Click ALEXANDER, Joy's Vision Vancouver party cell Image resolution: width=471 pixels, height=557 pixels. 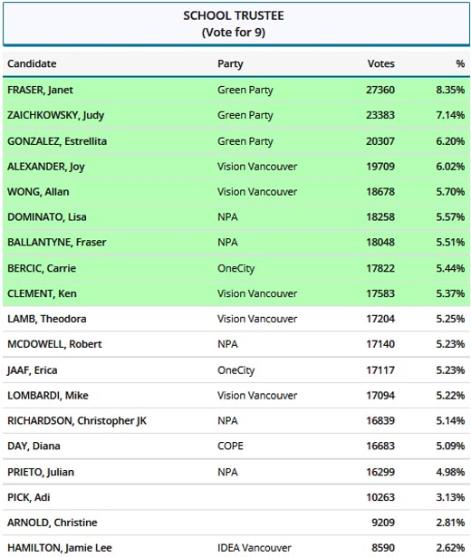point(257,167)
